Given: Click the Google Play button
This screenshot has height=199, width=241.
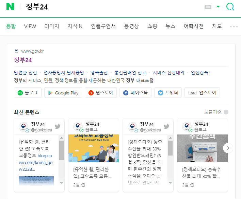Looking at the screenshot, I should tap(63, 93).
